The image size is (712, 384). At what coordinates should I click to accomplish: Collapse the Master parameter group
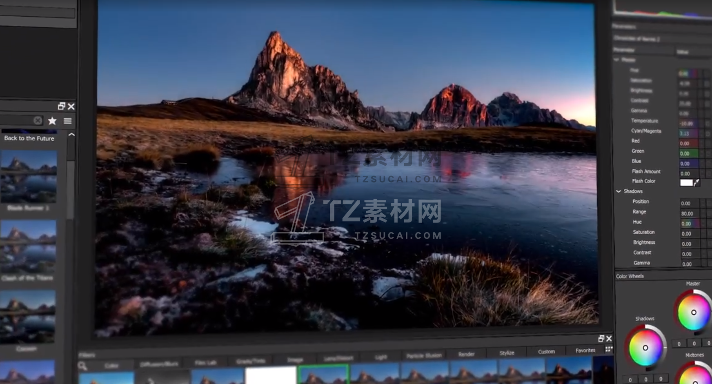click(616, 60)
